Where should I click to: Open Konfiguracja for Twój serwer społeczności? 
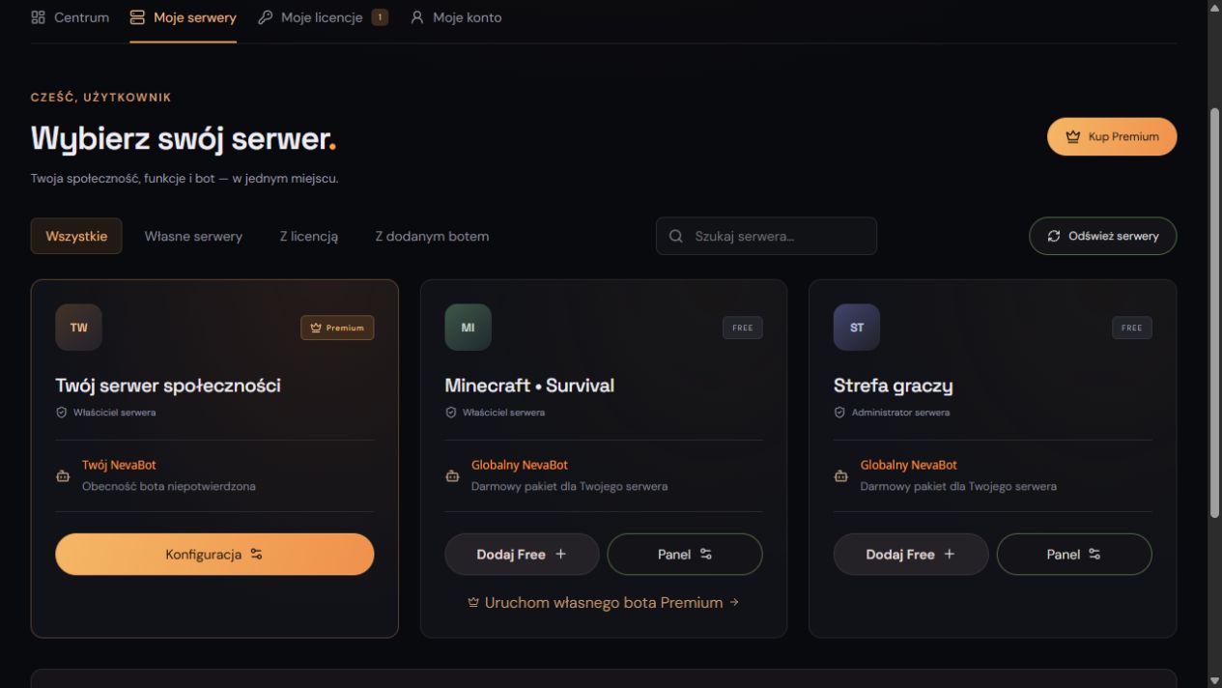(x=214, y=555)
